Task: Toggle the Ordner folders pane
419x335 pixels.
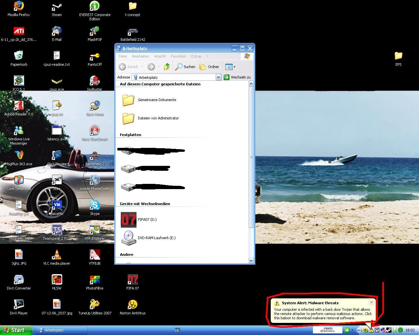Action: 209,67
